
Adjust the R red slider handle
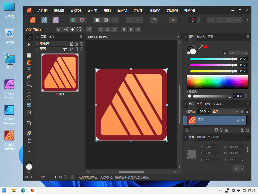(232, 59)
